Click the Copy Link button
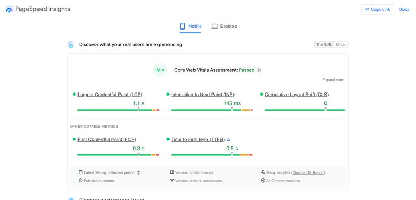416x200 pixels. click(x=378, y=9)
